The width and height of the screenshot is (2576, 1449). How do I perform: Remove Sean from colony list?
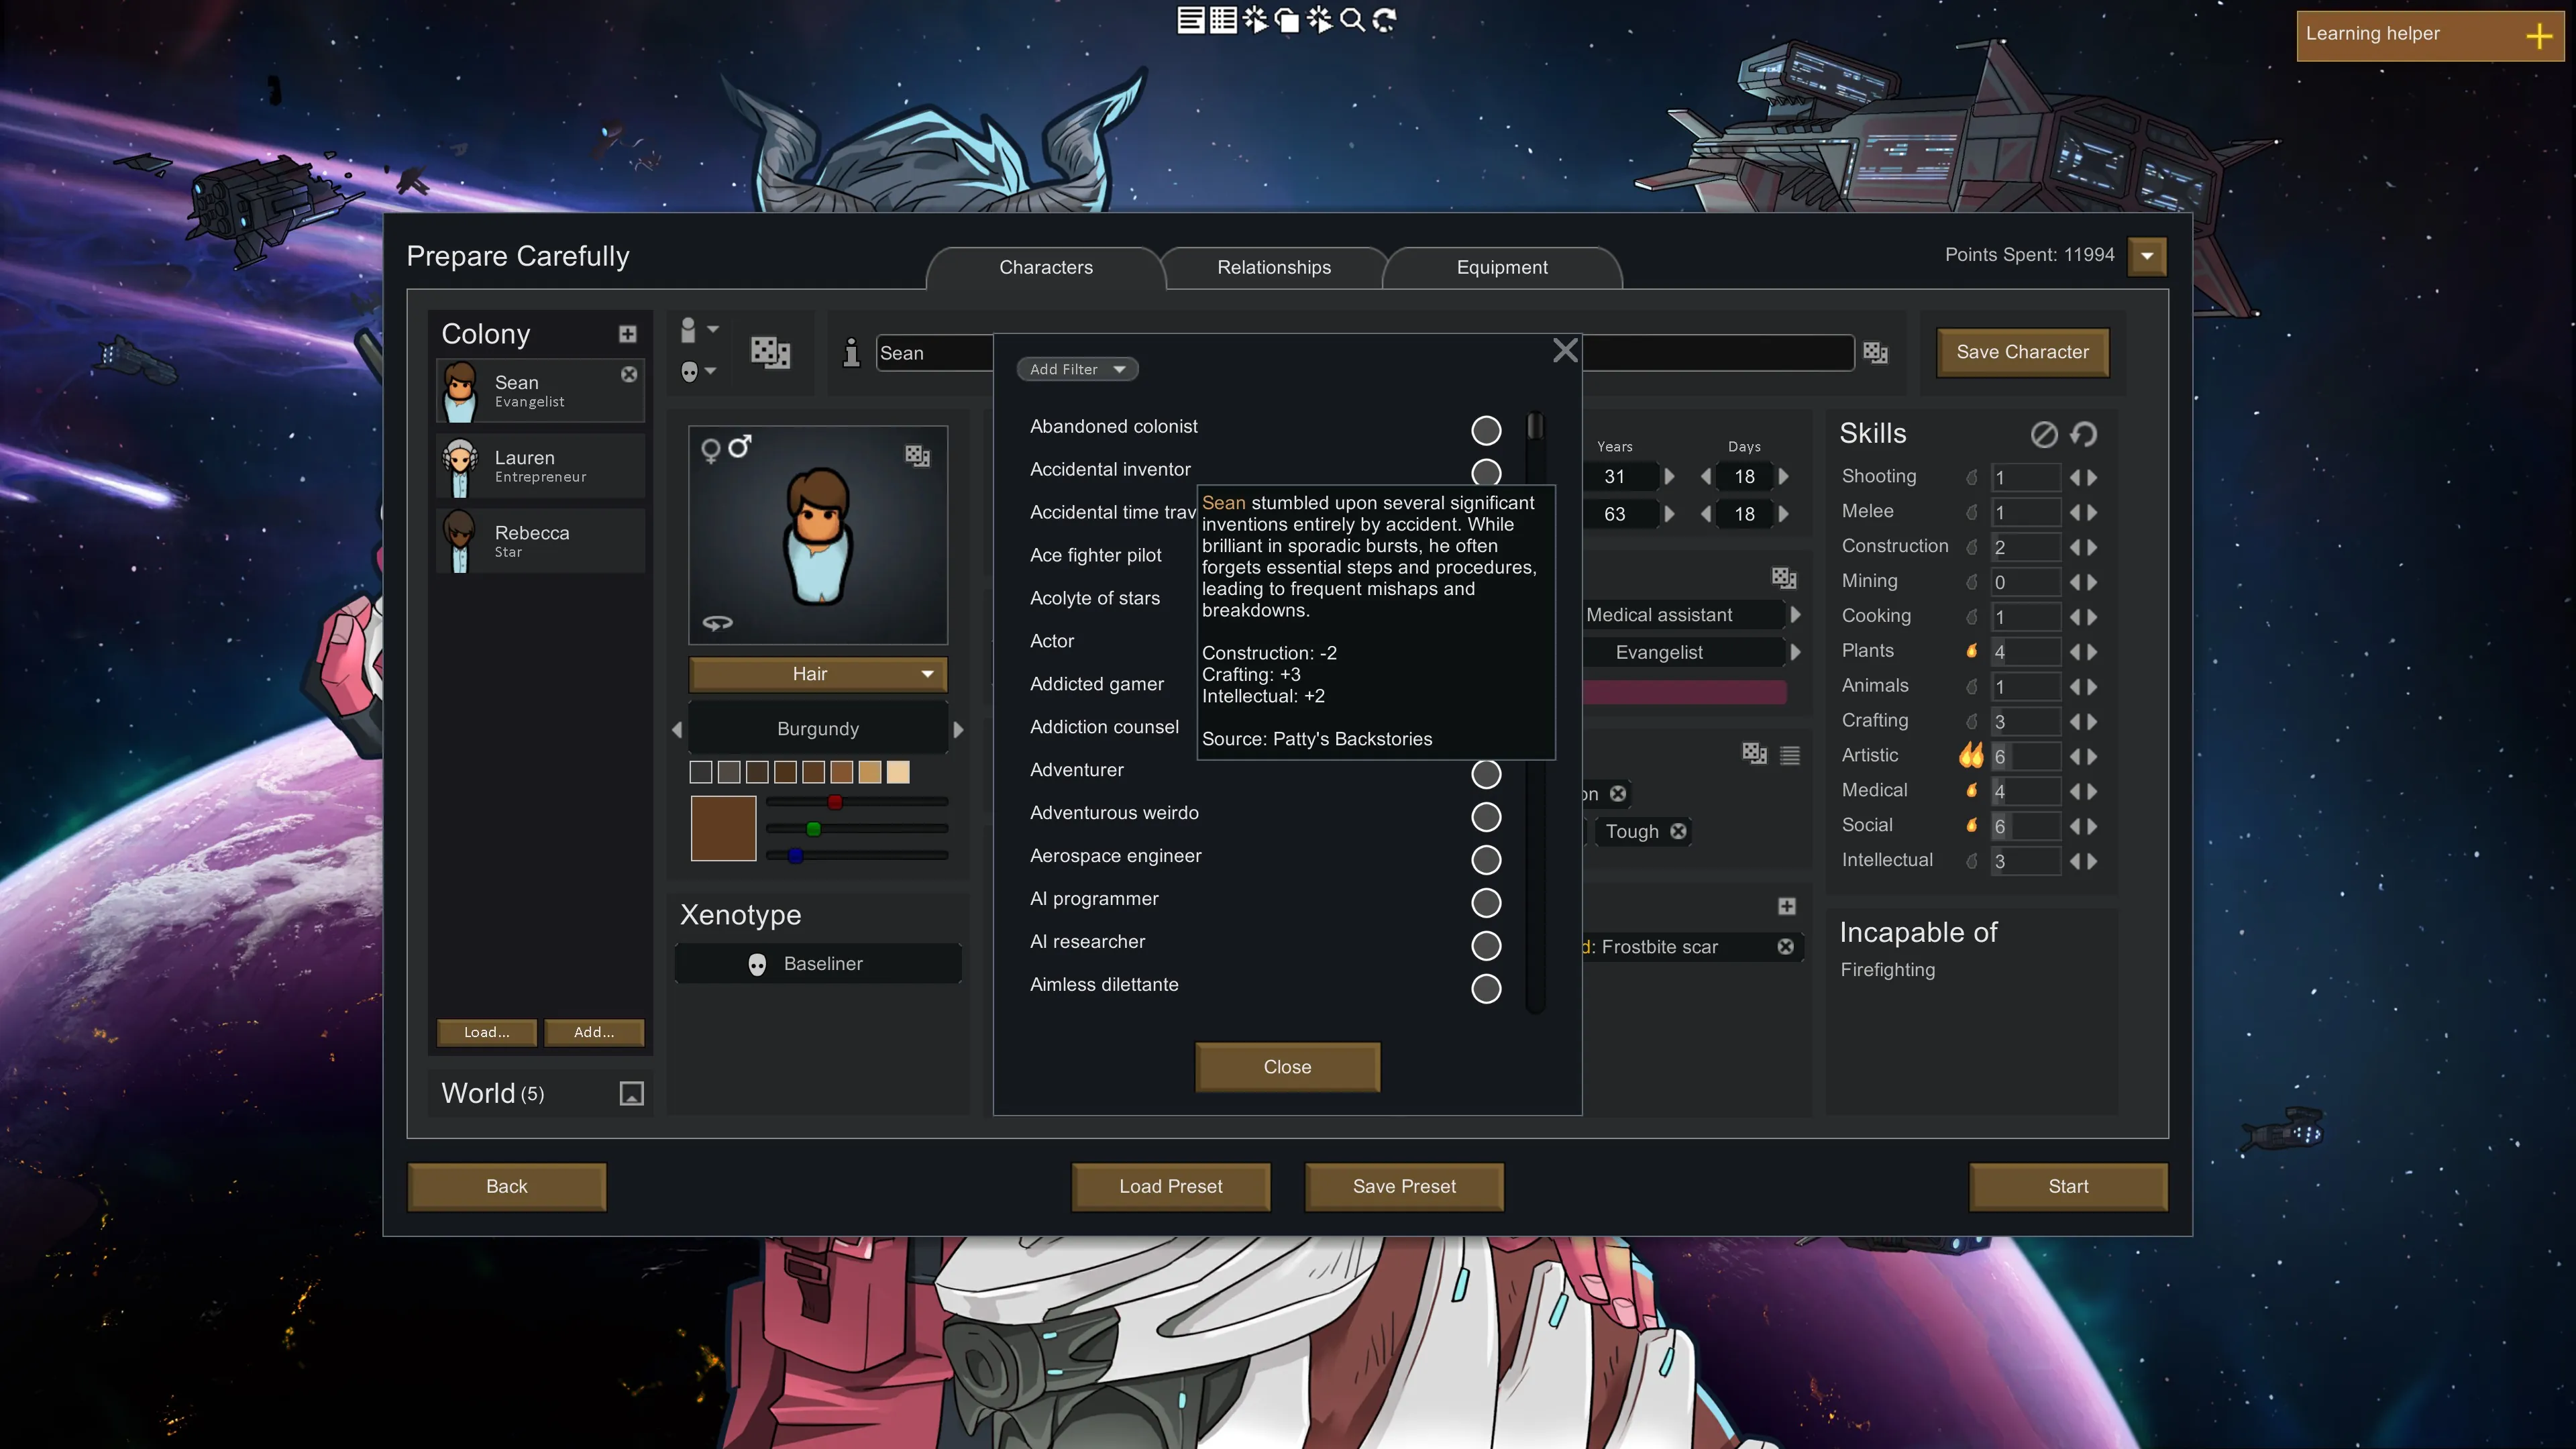coord(629,374)
